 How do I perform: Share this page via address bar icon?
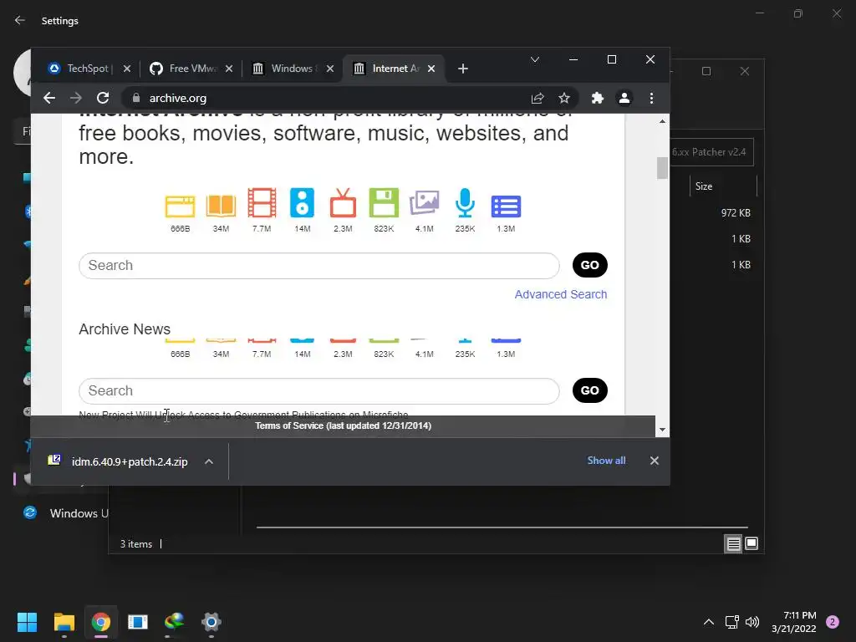[538, 99]
